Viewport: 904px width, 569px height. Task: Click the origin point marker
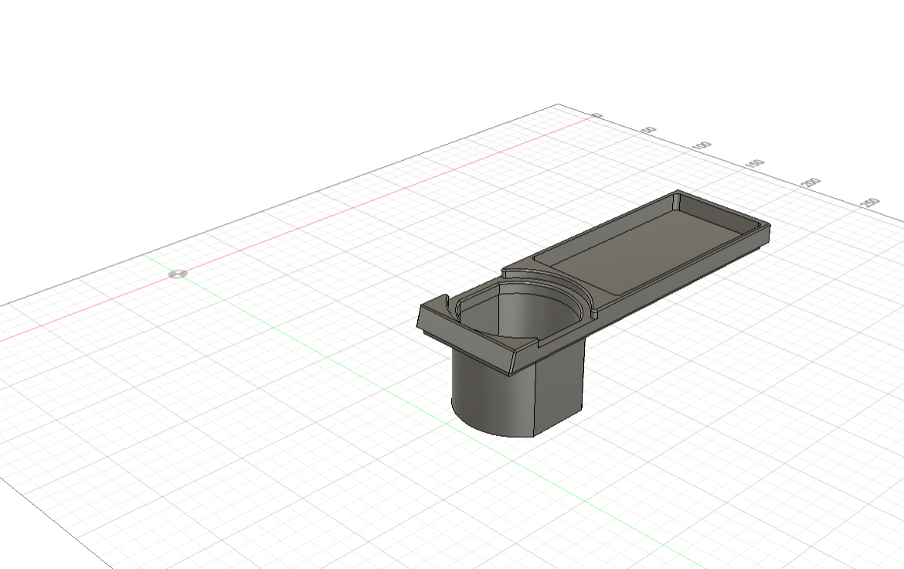[x=176, y=273]
